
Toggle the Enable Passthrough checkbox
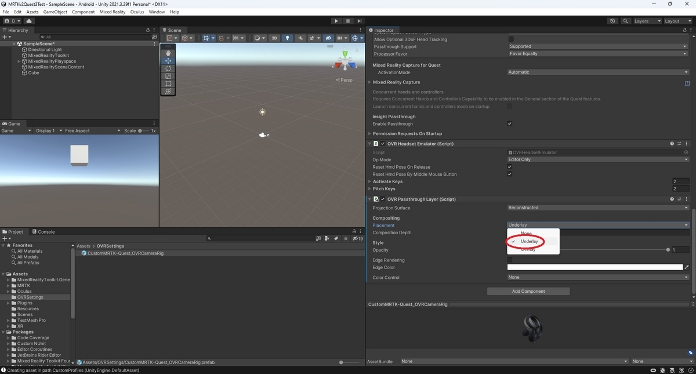[x=509, y=124]
